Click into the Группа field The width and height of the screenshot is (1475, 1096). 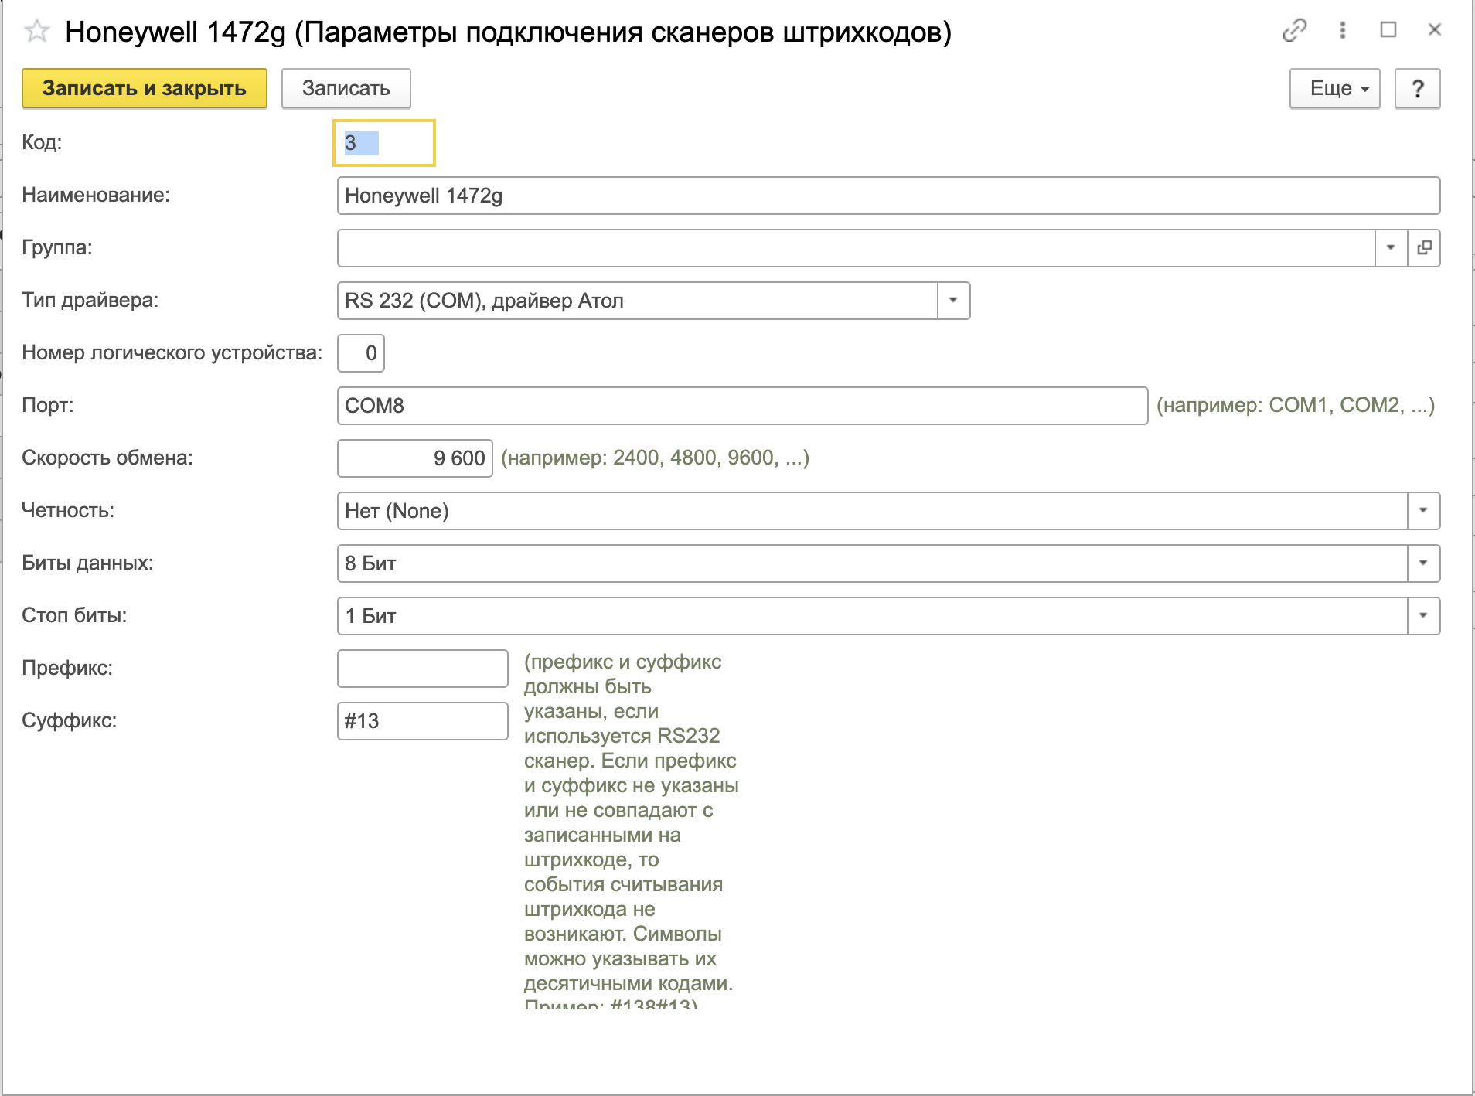pyautogui.click(x=857, y=248)
